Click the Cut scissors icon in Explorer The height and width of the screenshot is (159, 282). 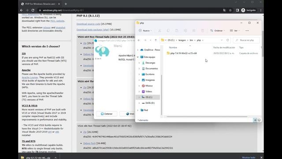coord(160,30)
